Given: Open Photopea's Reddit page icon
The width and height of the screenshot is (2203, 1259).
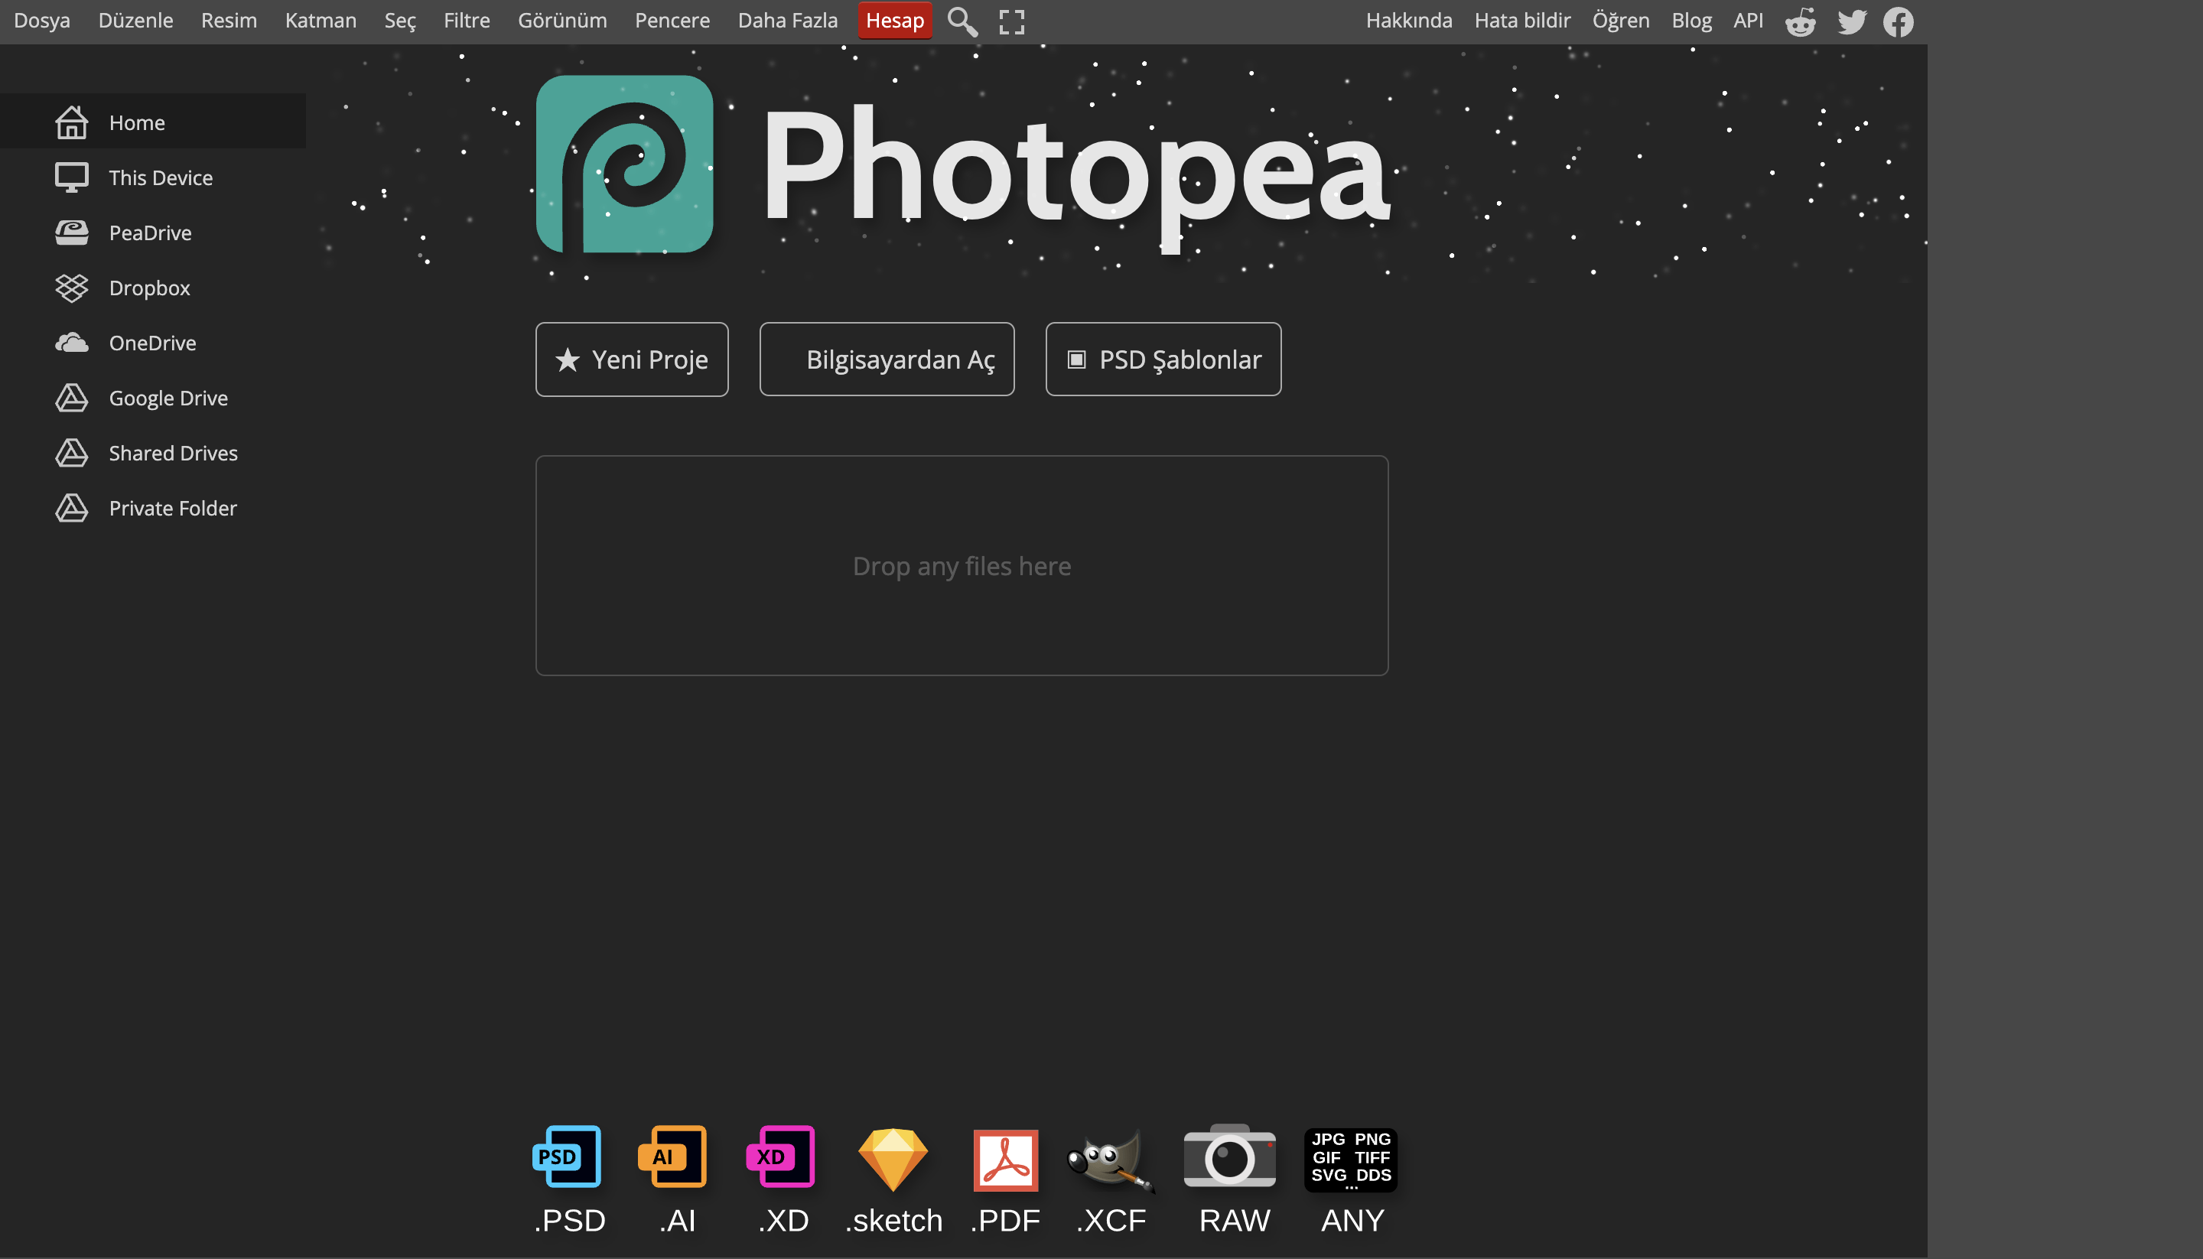Looking at the screenshot, I should (x=1800, y=21).
